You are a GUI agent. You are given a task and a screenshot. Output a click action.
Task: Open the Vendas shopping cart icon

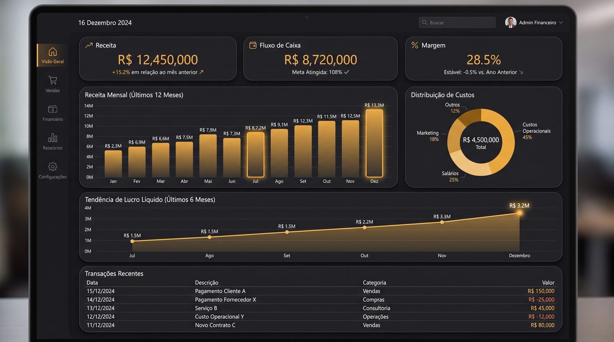[x=53, y=80]
